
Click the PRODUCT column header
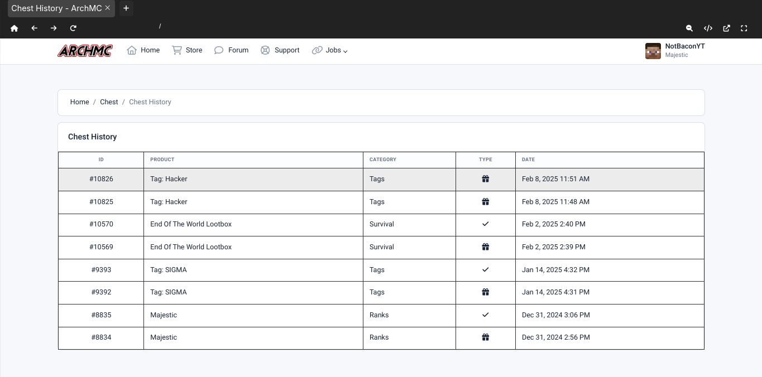(x=253, y=159)
